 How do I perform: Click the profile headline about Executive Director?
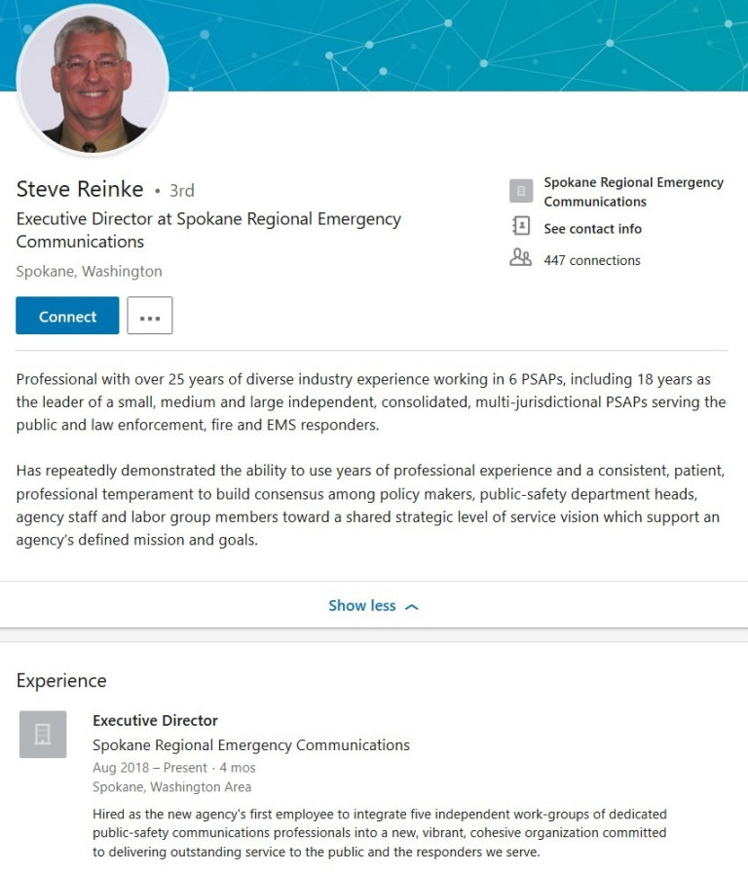point(208,230)
